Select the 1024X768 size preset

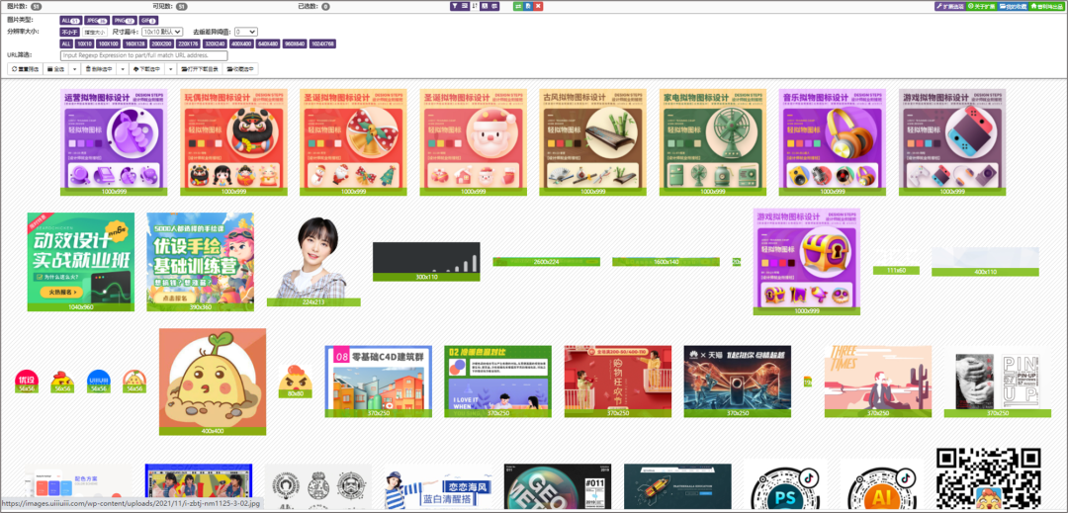click(x=322, y=43)
